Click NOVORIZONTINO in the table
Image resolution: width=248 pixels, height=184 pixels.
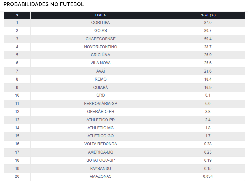click(x=101, y=47)
